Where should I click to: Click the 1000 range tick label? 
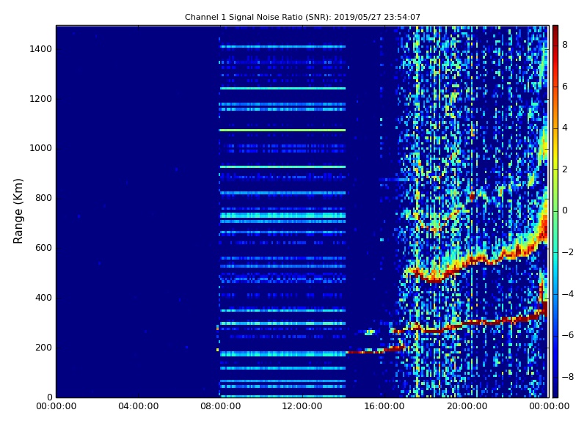tap(41, 148)
